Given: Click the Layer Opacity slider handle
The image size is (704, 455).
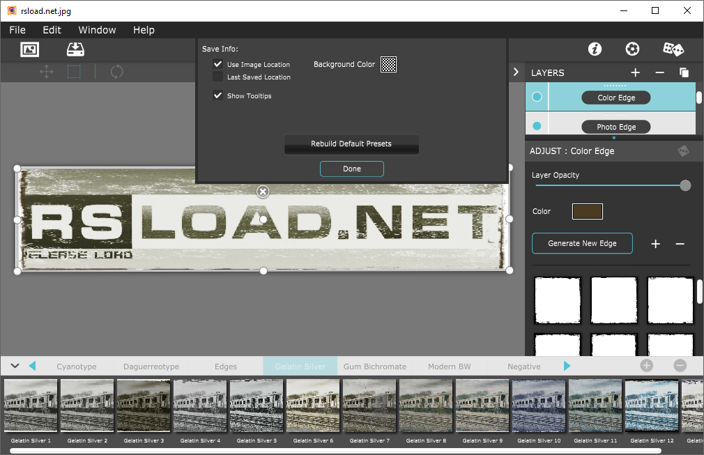Looking at the screenshot, I should 685,185.
